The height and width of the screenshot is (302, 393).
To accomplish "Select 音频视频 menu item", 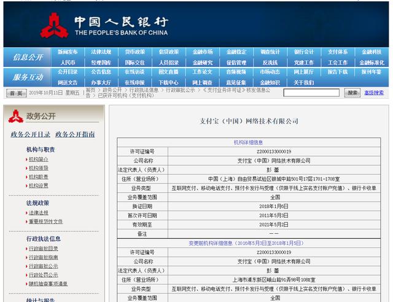I will pos(236,72).
